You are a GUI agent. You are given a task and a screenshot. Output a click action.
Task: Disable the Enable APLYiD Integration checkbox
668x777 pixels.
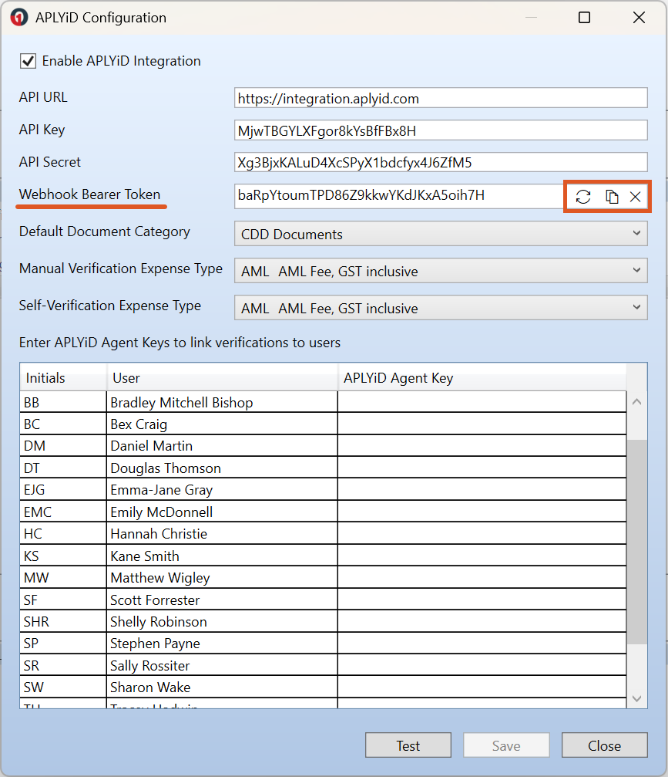pos(29,61)
